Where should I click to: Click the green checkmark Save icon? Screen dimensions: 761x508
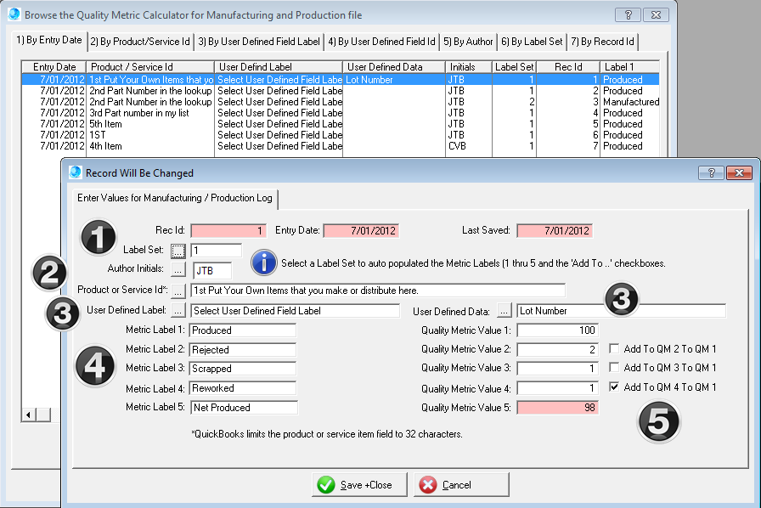324,484
